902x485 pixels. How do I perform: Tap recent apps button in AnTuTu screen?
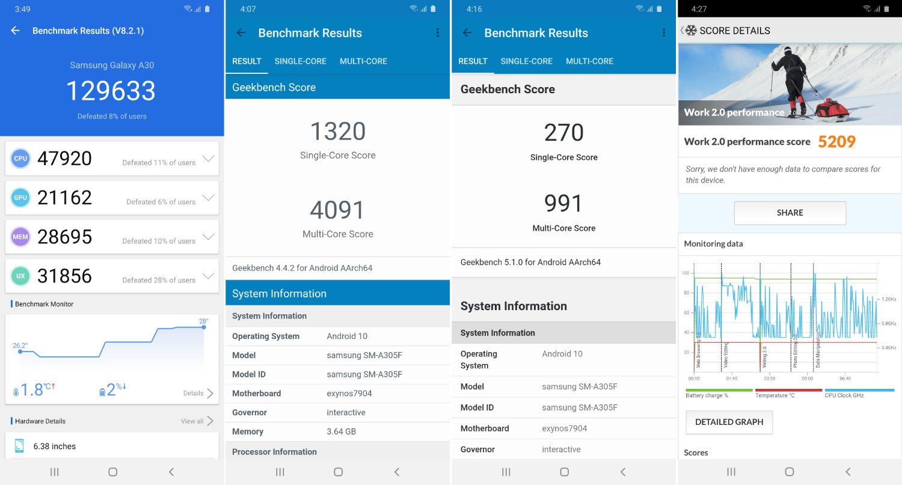pos(55,472)
